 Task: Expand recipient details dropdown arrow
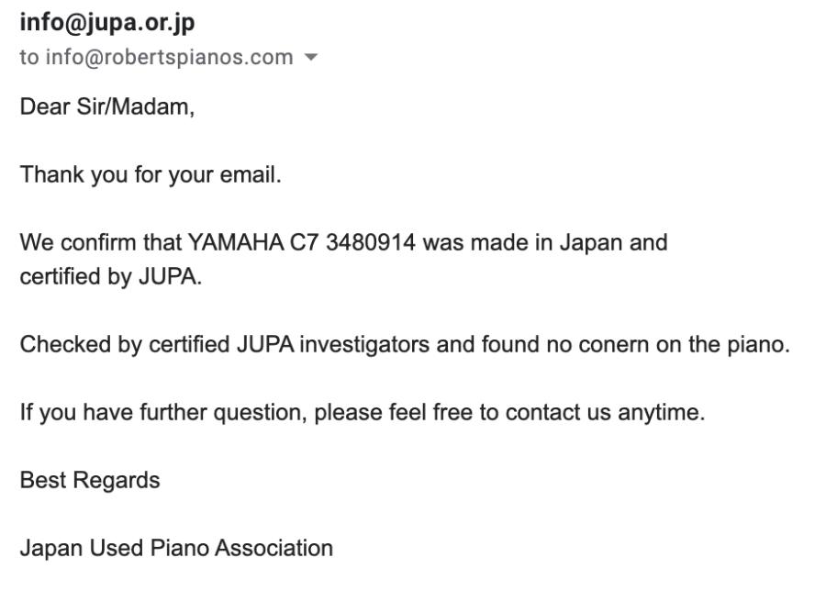(311, 57)
